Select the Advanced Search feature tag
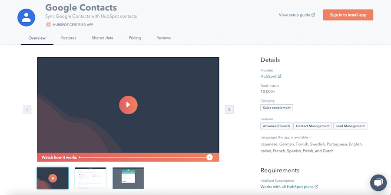391x195 pixels. click(x=276, y=126)
